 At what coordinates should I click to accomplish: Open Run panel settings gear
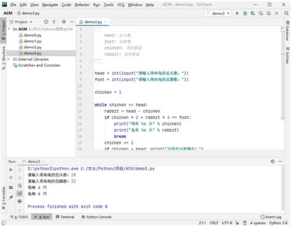273,161
